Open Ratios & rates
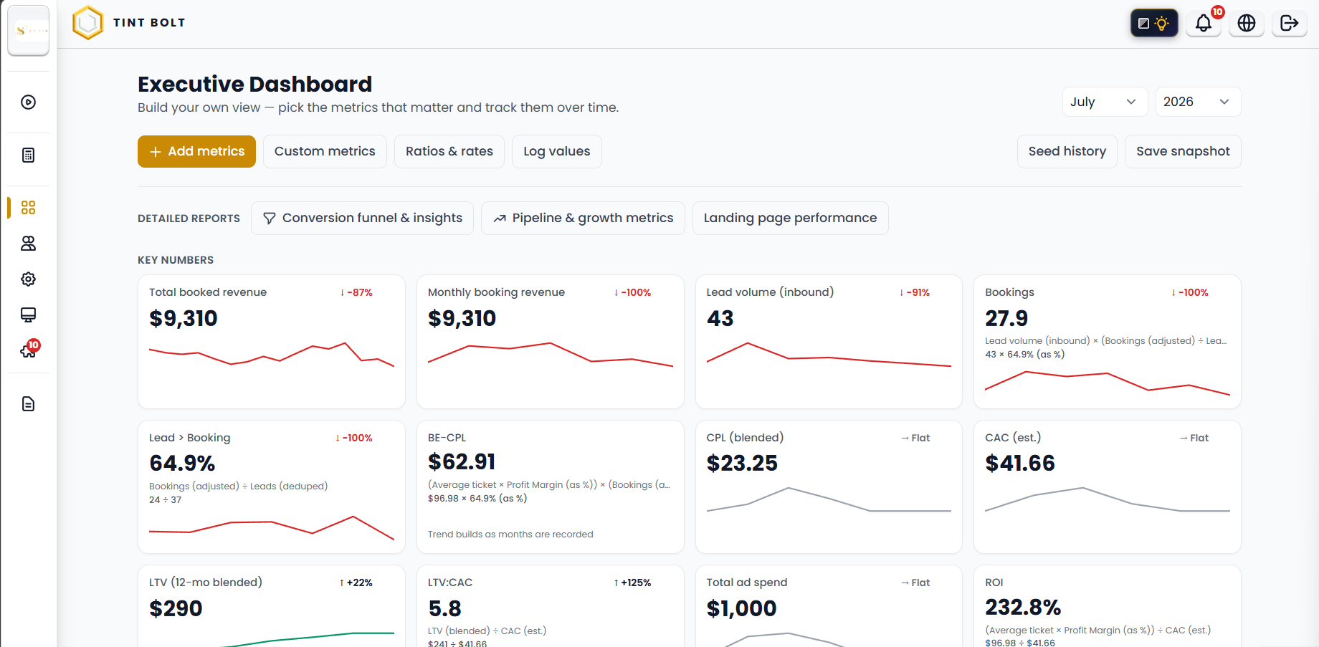This screenshot has height=647, width=1319. (x=449, y=151)
